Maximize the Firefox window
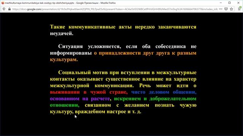Screen dimensions: 243x136 229,3
